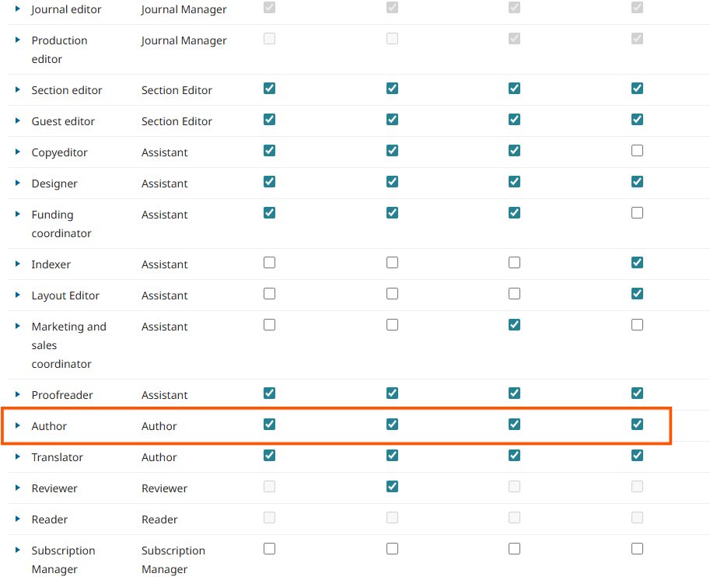Select the Subscription Manager role name text
The height and width of the screenshot is (577, 710).
[x=63, y=560]
